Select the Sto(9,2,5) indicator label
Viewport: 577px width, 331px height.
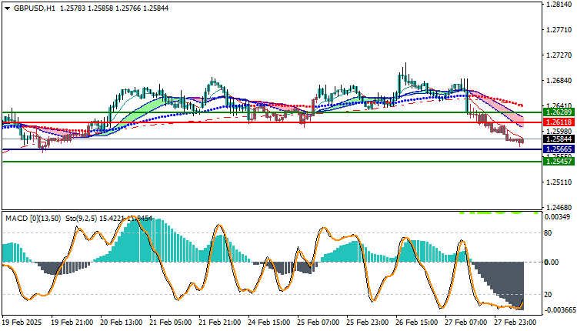coord(82,219)
